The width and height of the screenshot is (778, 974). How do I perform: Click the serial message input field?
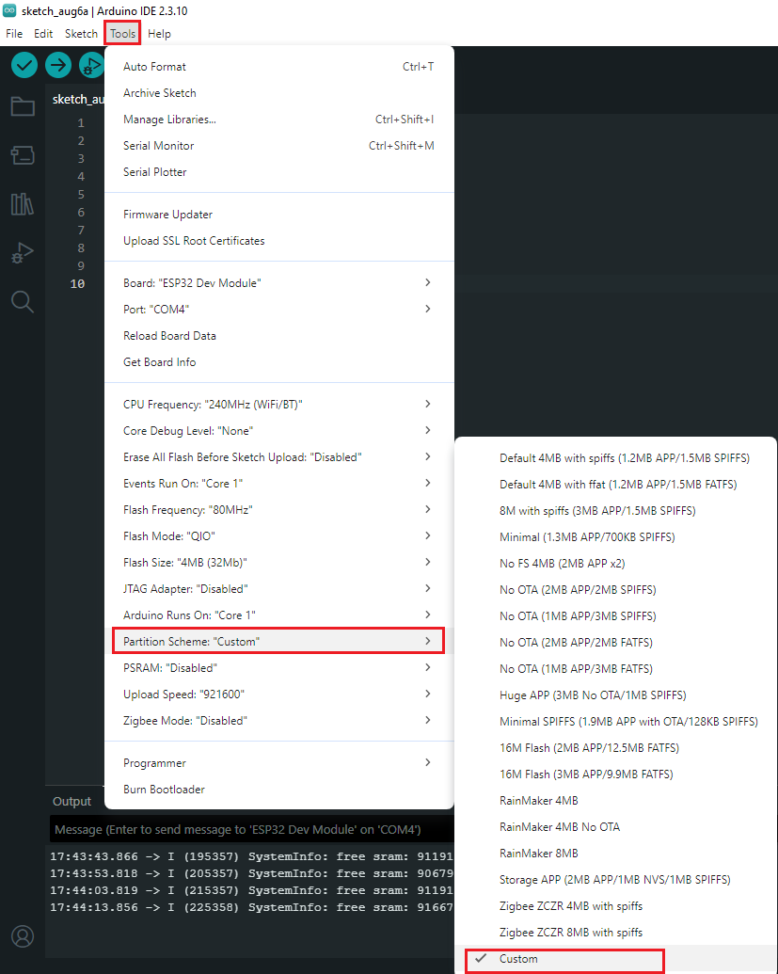(251, 829)
